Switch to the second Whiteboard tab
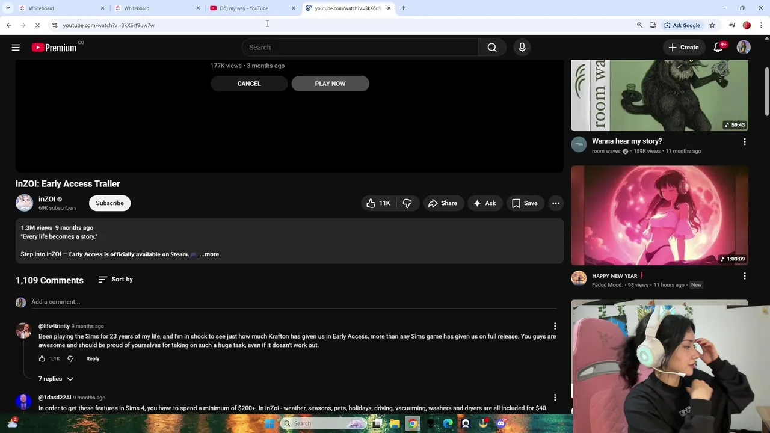 (156, 8)
